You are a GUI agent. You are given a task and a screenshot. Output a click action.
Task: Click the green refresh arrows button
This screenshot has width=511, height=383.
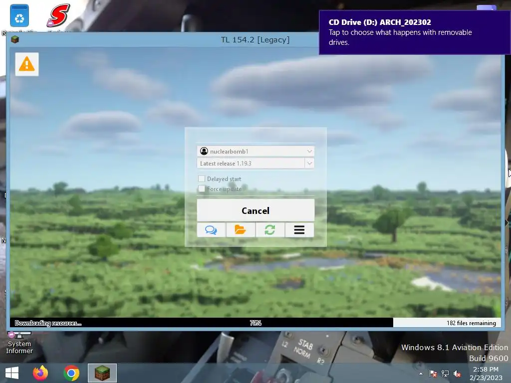point(270,230)
